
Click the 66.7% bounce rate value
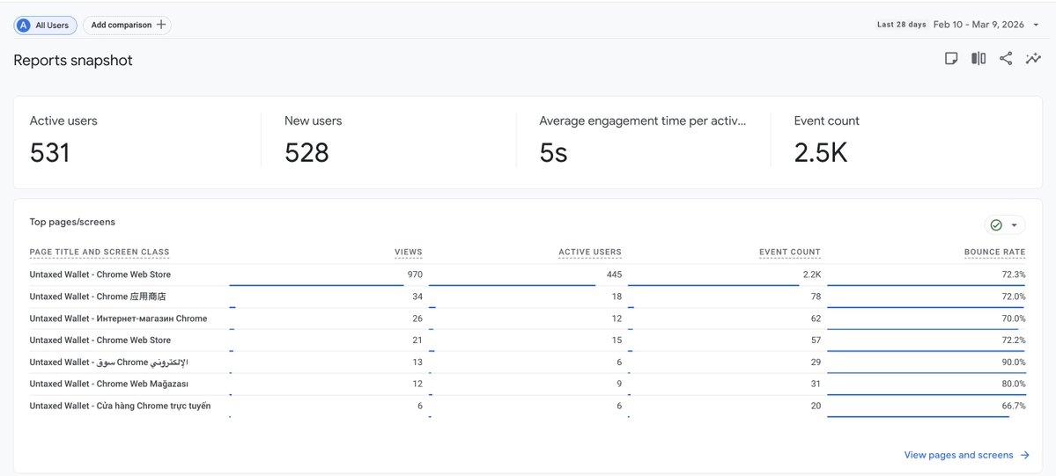pyautogui.click(x=1014, y=406)
